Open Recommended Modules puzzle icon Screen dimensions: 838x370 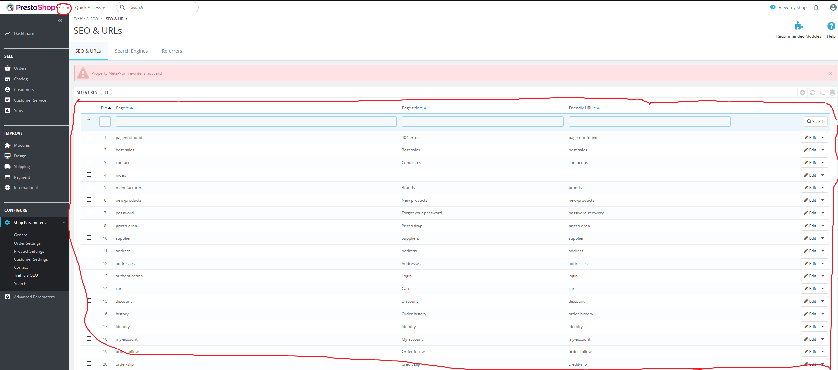[799, 26]
